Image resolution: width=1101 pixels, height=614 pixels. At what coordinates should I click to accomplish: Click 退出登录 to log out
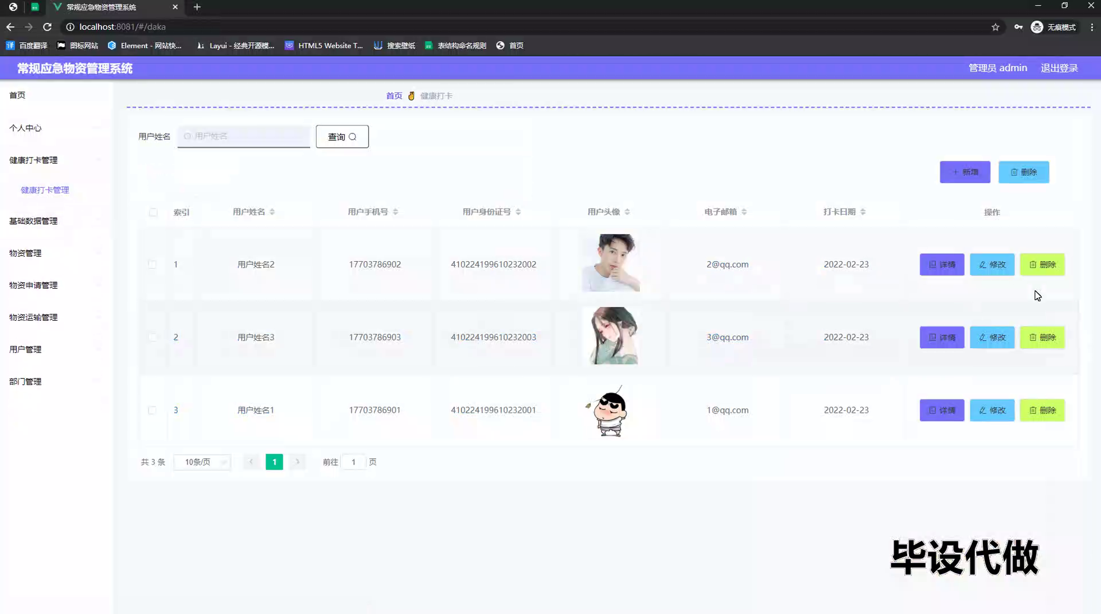tap(1059, 68)
